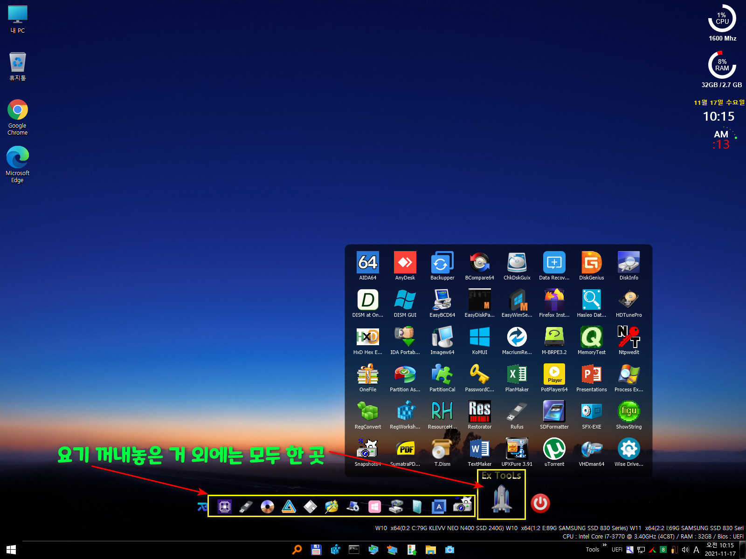Open T.Dism
The image size is (746, 559).
click(442, 449)
